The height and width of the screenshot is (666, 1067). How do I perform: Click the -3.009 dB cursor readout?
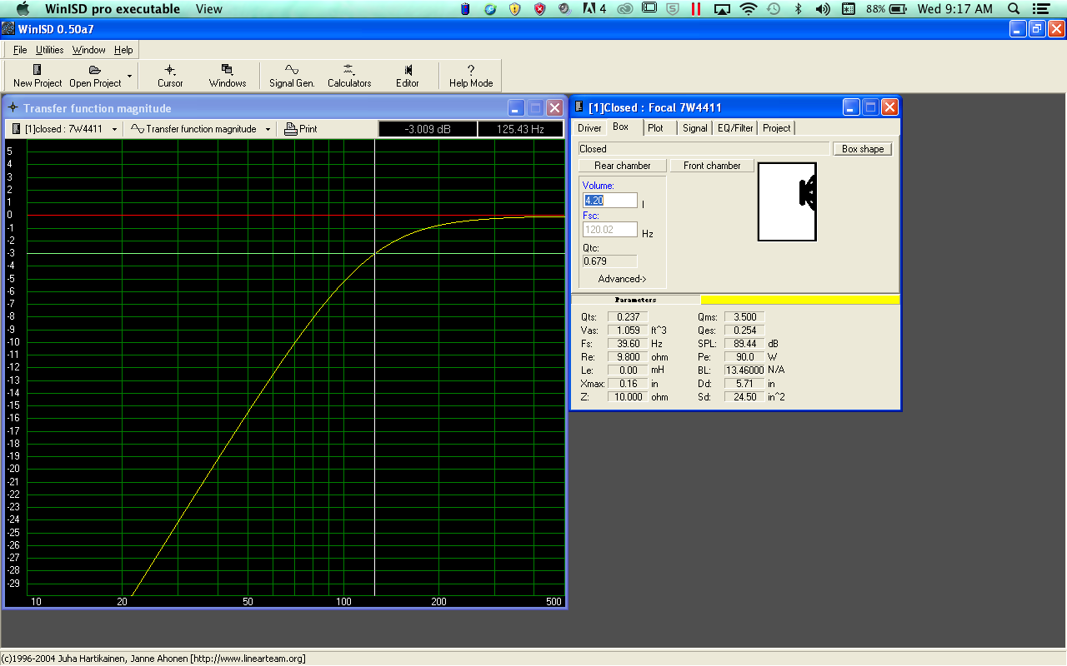[x=428, y=129]
